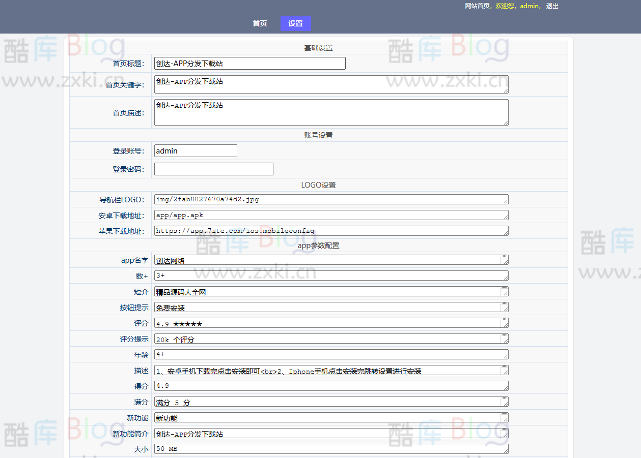The width and height of the screenshot is (641, 458).
Task: Click the 登录账号 field showing admin
Action: [x=195, y=150]
